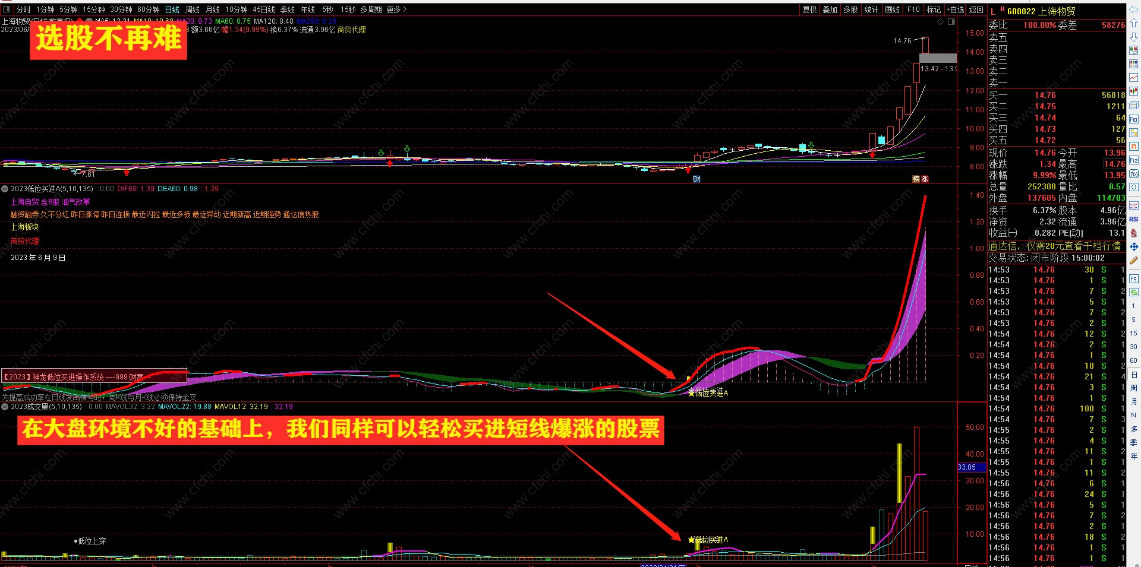The height and width of the screenshot is (567, 1141).
Task: Click the L icon beside stock code
Action: tap(992, 12)
